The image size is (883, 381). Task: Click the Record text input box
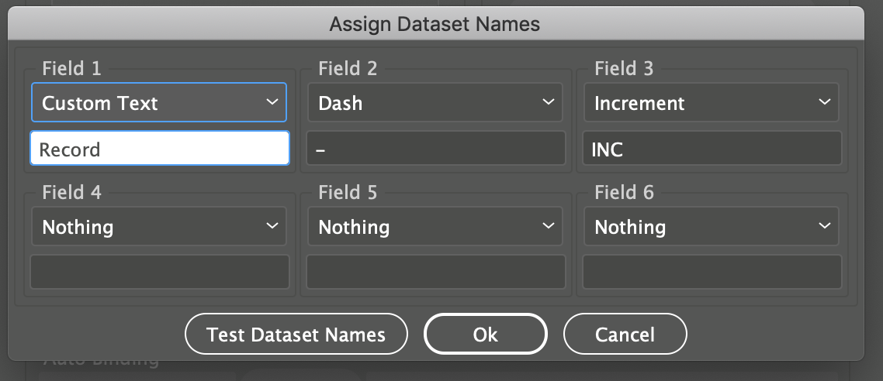[x=160, y=149]
